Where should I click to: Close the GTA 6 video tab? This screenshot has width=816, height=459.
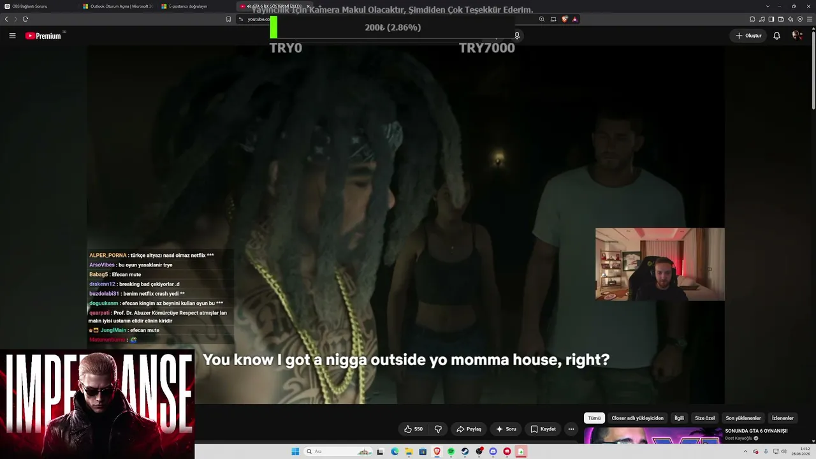pyautogui.click(x=308, y=6)
